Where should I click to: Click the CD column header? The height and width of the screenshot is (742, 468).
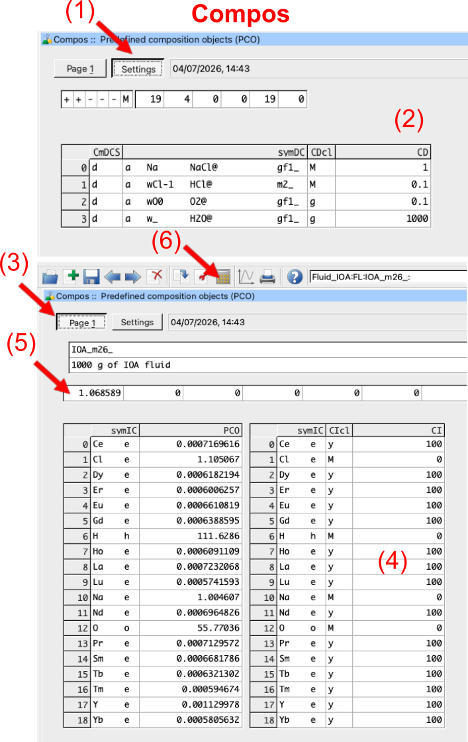point(383,152)
